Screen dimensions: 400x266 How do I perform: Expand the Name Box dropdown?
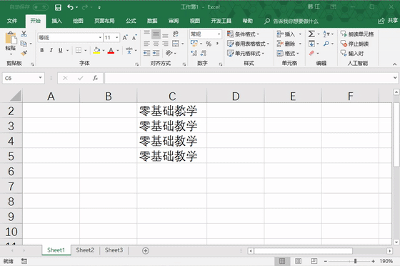point(40,78)
